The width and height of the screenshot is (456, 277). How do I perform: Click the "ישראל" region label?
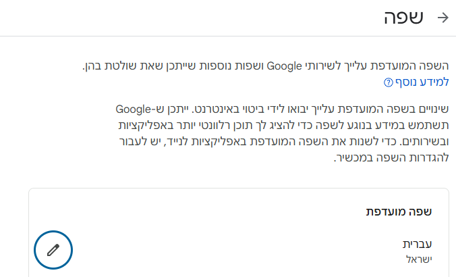coord(418,259)
